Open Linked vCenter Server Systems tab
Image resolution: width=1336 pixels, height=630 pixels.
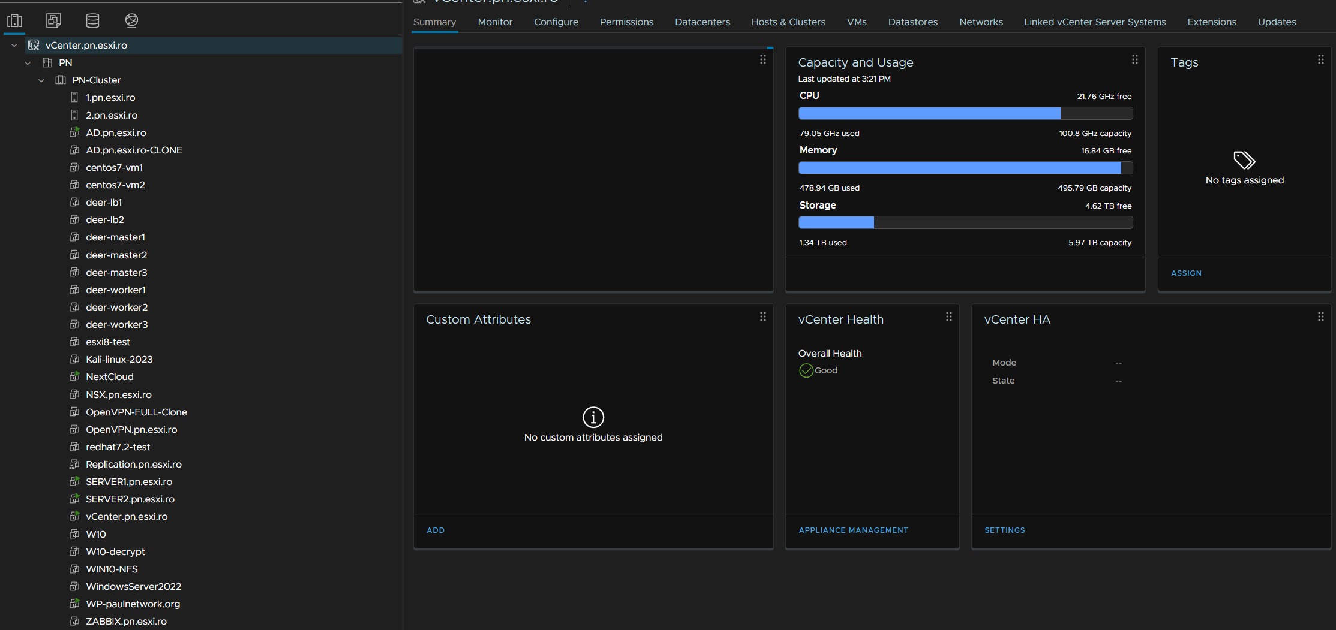(x=1095, y=22)
